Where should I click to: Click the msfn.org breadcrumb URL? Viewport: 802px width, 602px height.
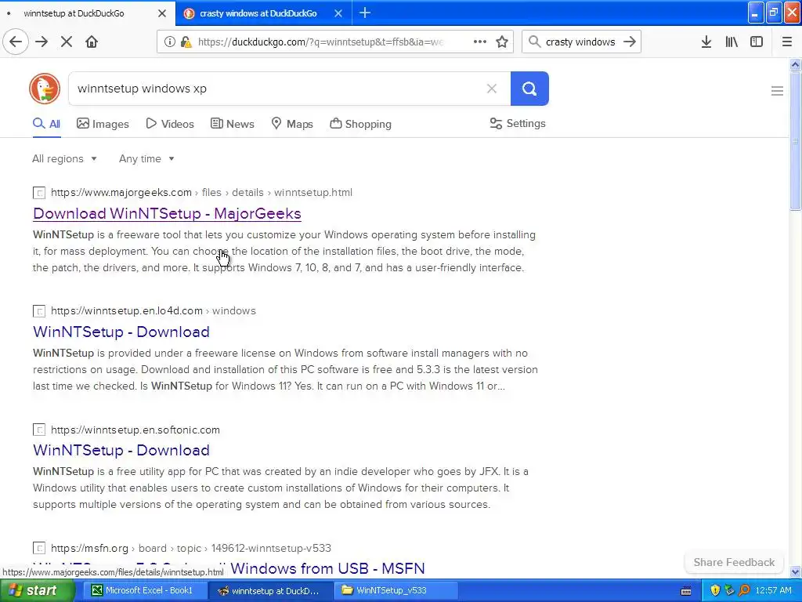tap(191, 548)
